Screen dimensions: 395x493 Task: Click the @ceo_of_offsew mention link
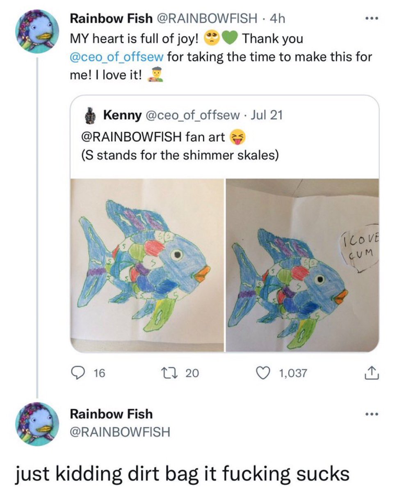117,56
